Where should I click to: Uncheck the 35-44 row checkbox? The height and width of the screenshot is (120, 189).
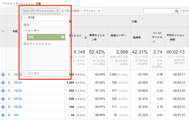tap(3, 83)
